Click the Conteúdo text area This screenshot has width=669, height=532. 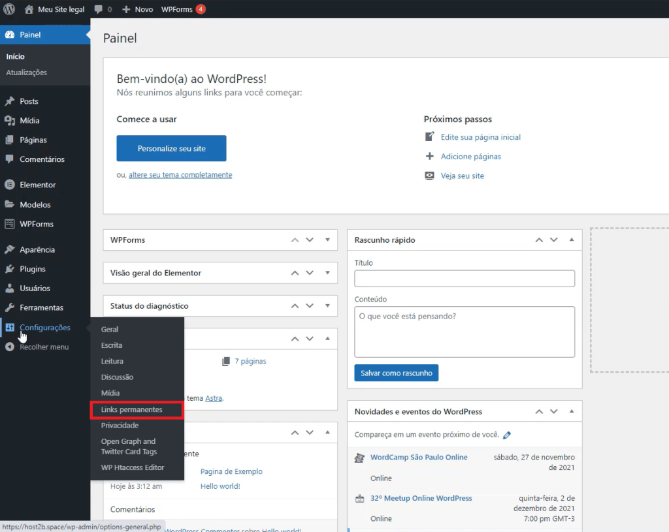point(465,332)
